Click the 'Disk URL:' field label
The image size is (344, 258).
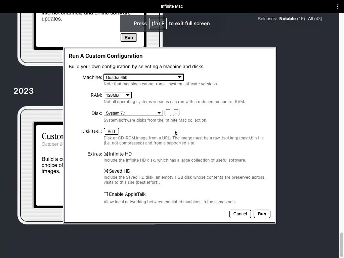[x=92, y=131]
